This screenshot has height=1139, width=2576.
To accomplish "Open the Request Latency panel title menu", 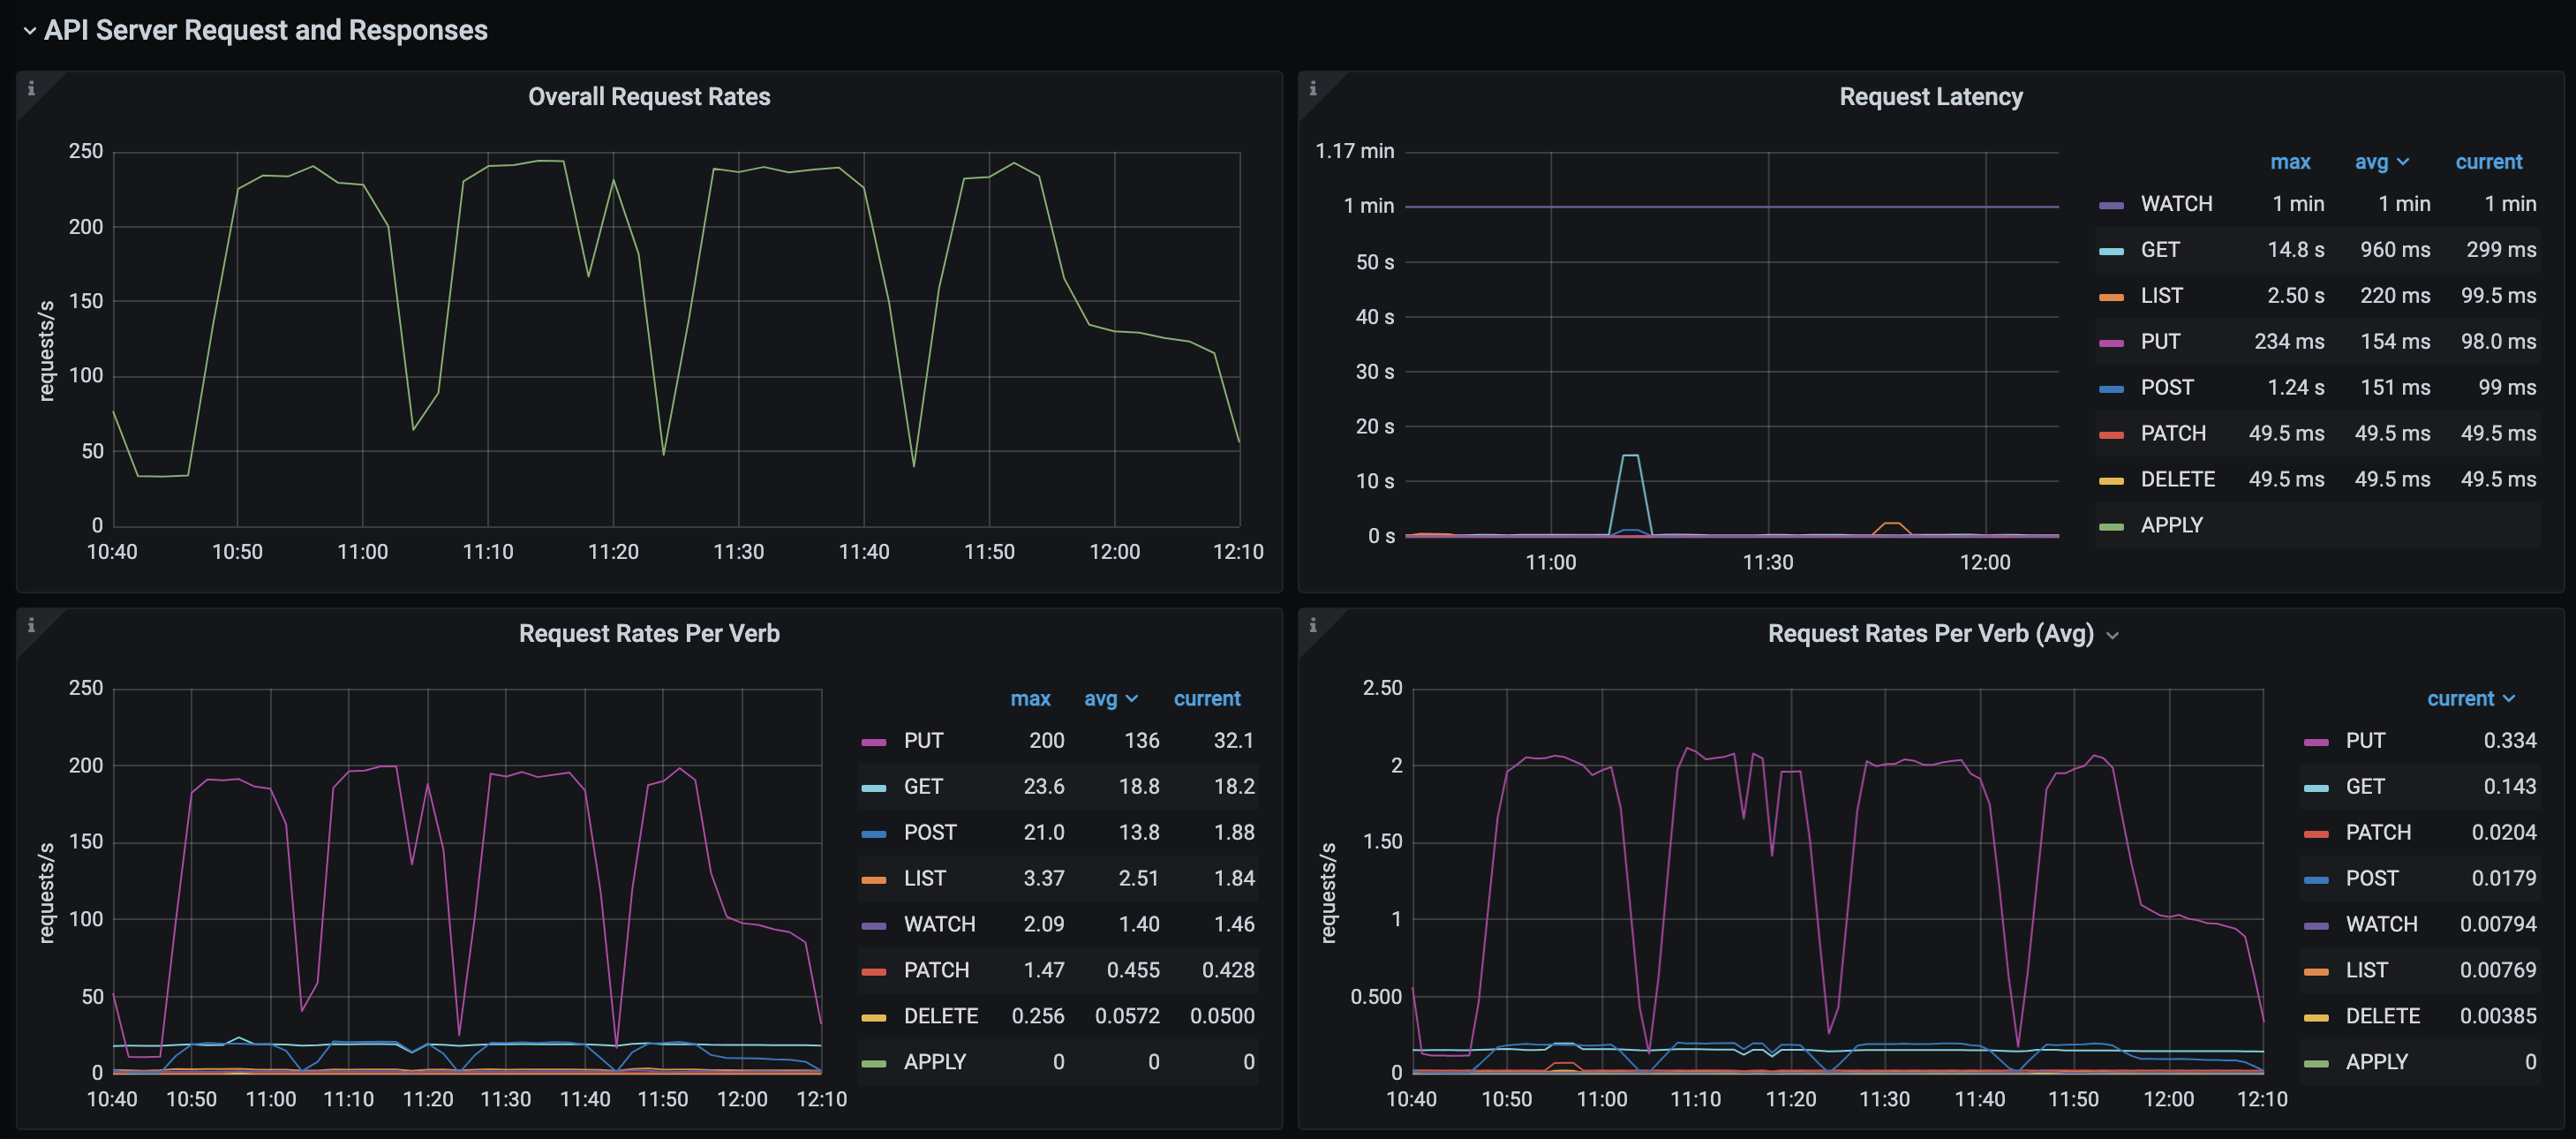I will click(x=1930, y=96).
